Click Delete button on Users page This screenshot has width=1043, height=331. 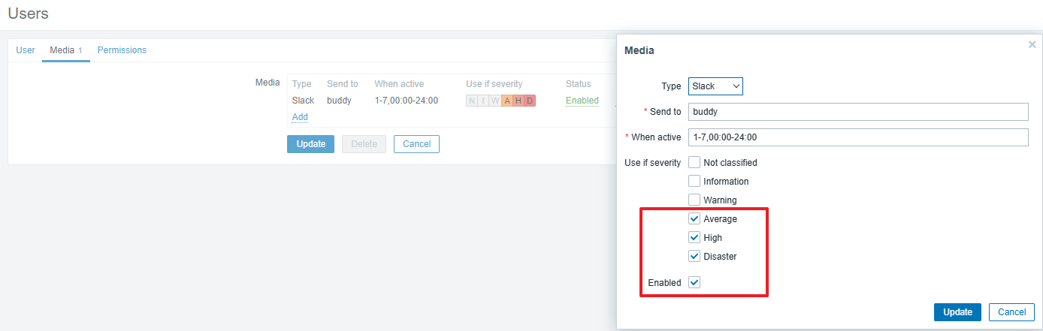[364, 144]
